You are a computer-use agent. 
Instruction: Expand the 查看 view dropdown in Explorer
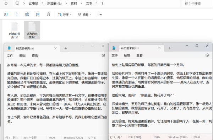pyautogui.click(x=84, y=15)
